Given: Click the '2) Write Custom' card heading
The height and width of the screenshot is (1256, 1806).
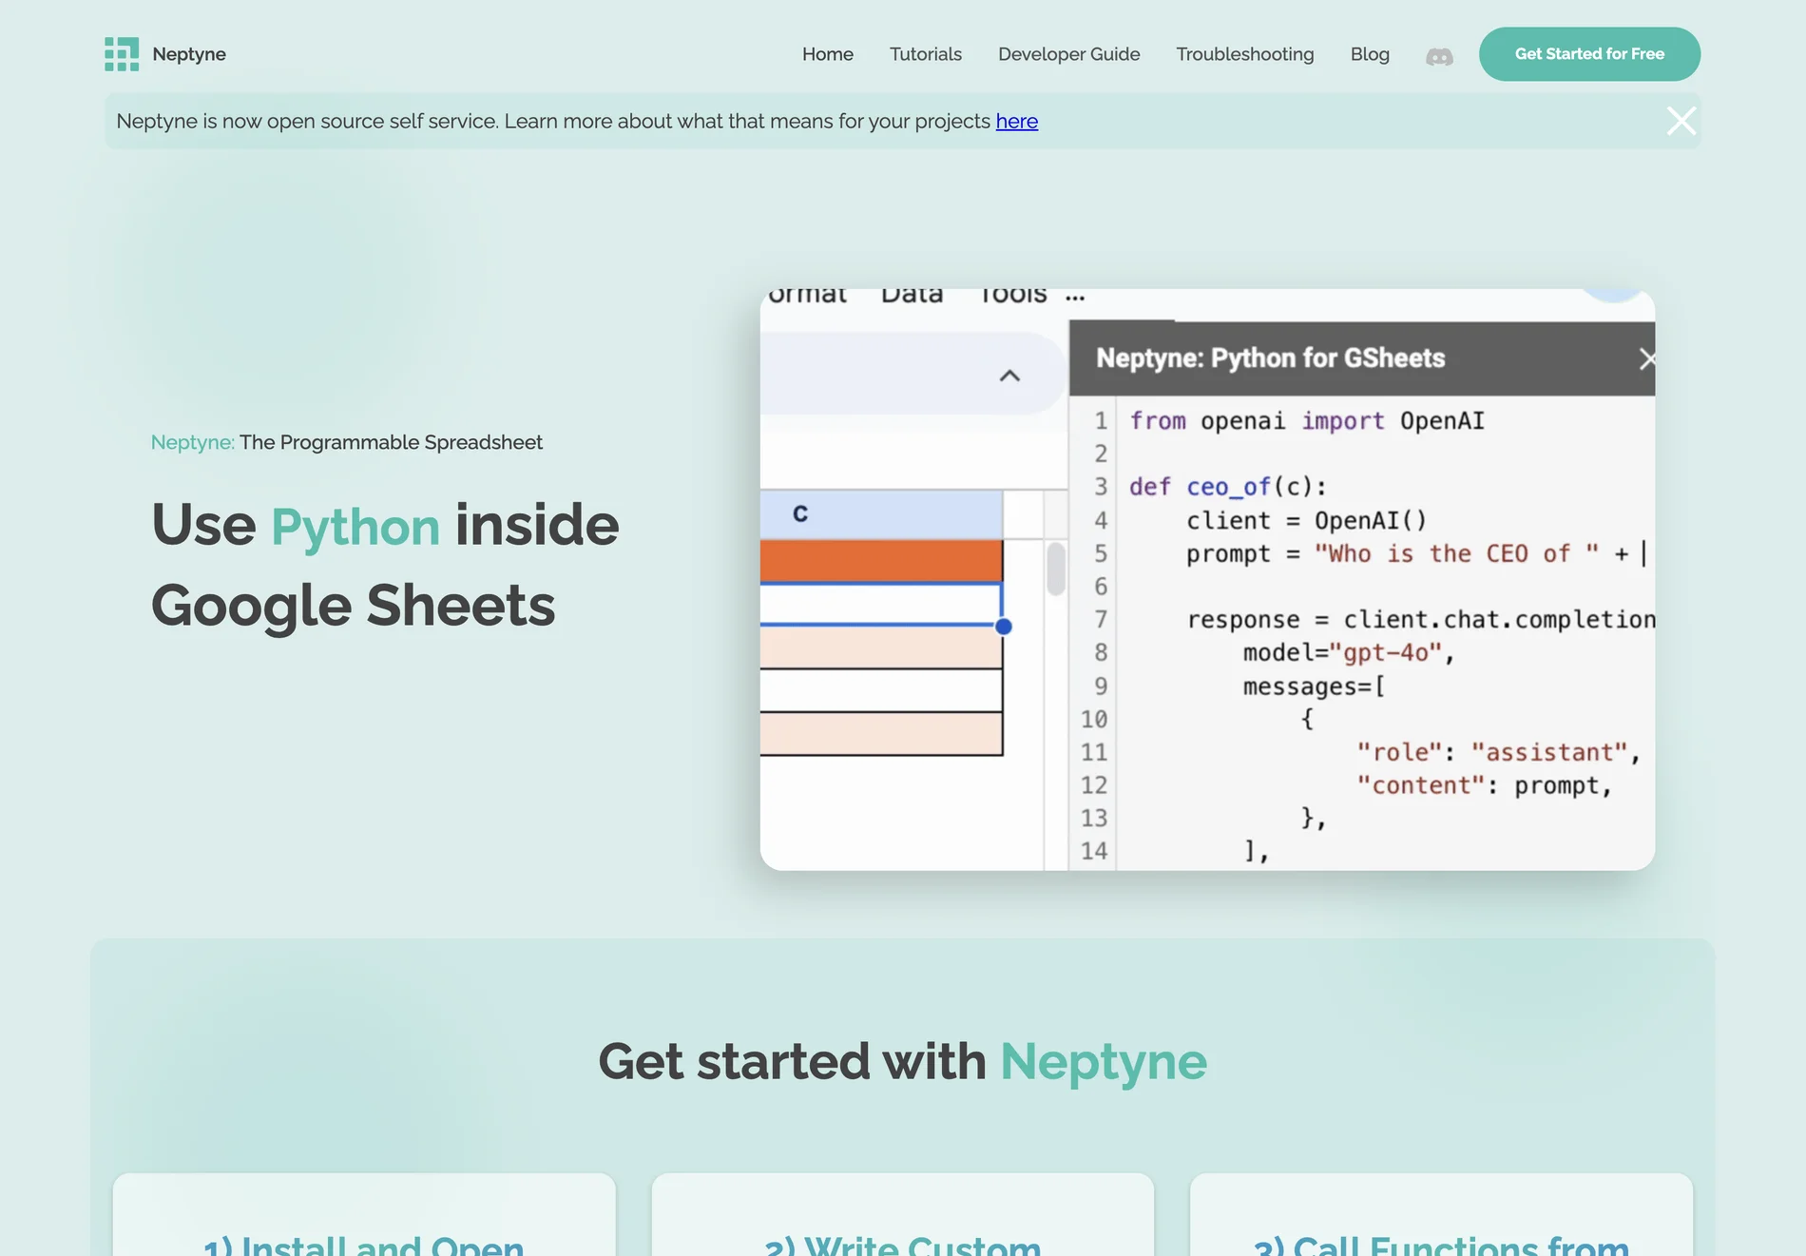Looking at the screenshot, I should [903, 1245].
